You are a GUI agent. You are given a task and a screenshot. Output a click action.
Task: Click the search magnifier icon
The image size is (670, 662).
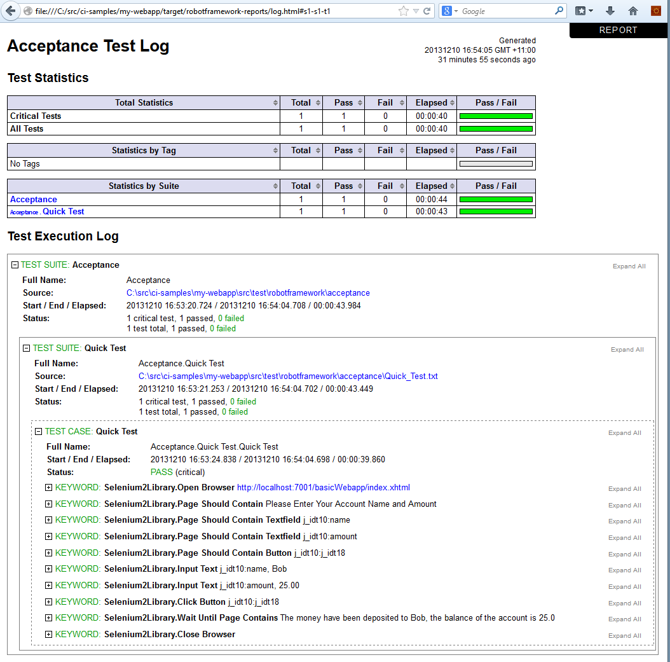point(559,11)
